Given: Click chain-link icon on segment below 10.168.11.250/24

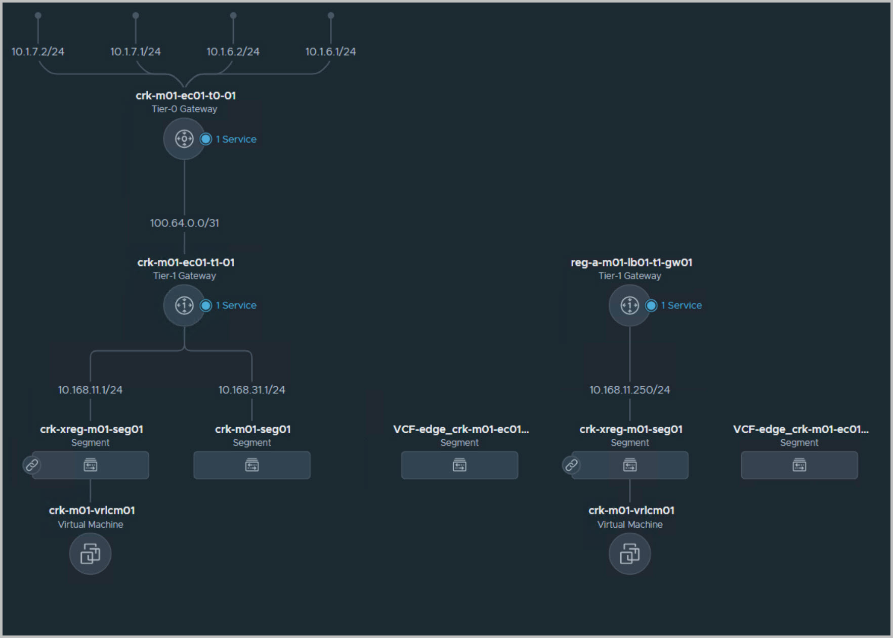Looking at the screenshot, I should click(x=571, y=465).
